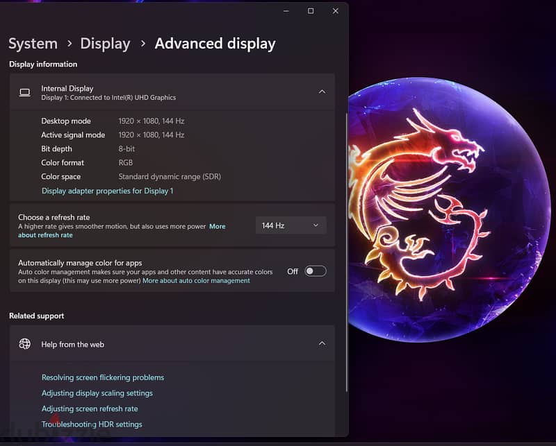
Task: Collapse the Help from the web section
Action: pos(322,344)
